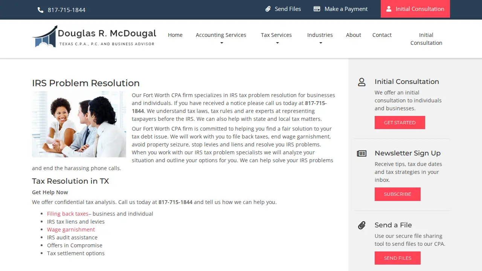Click the IRS Problem Resolution heading

point(86,83)
